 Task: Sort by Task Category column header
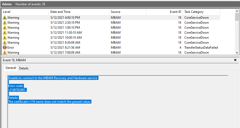click(201, 12)
